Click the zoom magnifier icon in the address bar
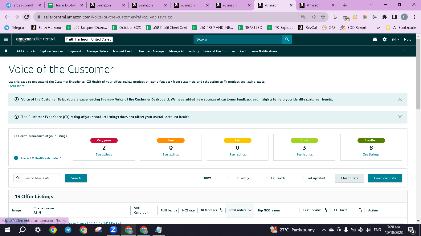421x236 pixels. pyautogui.click(x=303, y=17)
